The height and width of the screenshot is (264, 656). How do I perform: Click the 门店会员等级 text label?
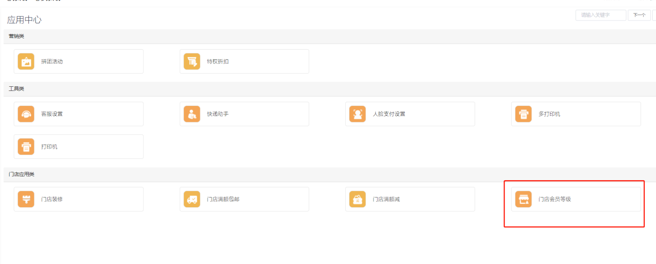(554, 199)
